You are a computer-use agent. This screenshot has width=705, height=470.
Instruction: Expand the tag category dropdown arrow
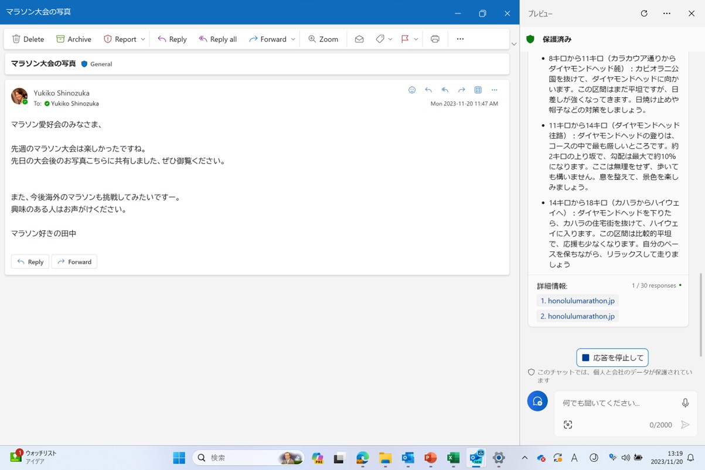coord(390,39)
